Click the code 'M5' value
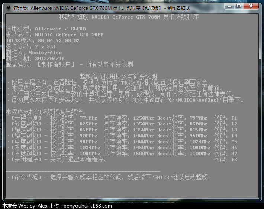Screen dimensions: 264x209 point(234,142)
